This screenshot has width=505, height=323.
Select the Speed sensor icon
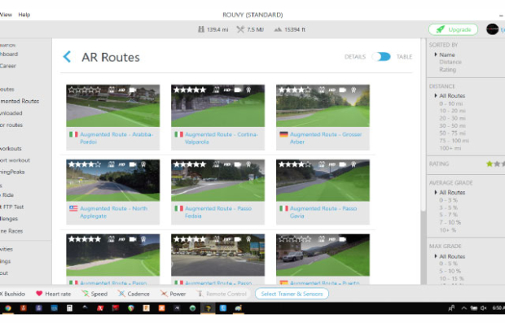click(x=85, y=294)
